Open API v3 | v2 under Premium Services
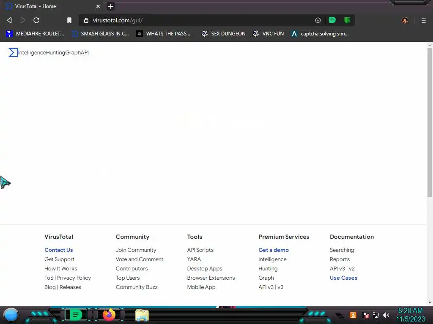The image size is (433, 324). coord(271,287)
